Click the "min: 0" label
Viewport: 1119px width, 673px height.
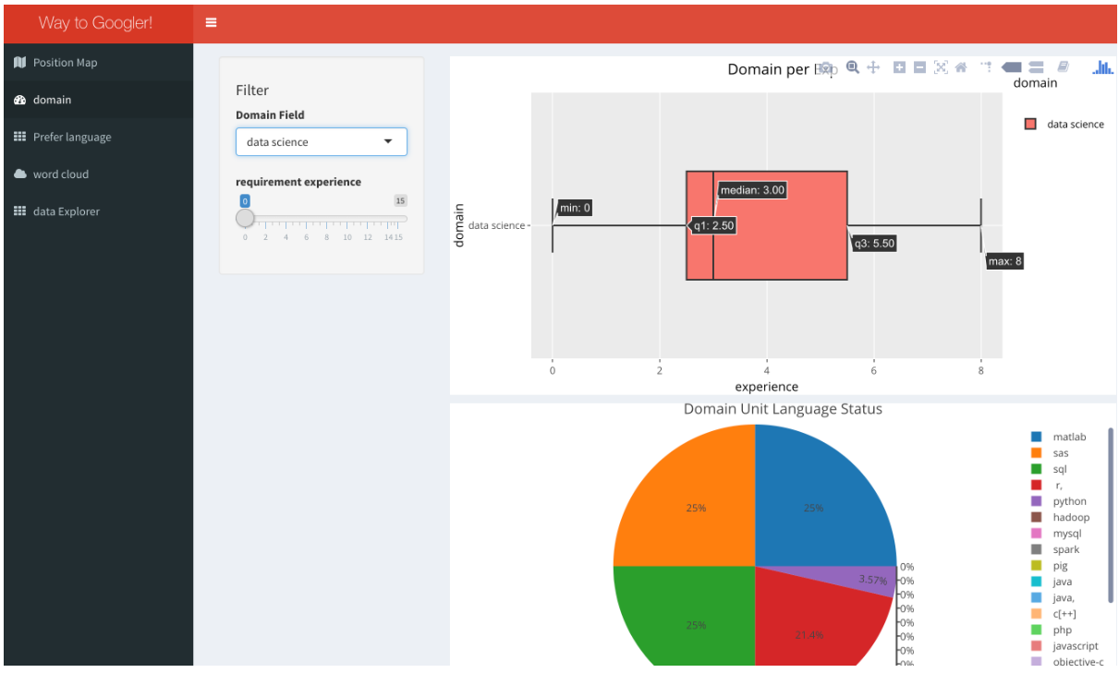pos(575,208)
